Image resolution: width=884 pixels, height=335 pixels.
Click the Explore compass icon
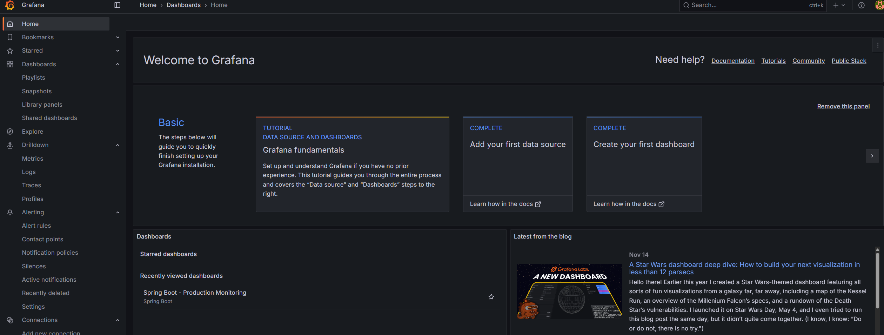point(10,132)
